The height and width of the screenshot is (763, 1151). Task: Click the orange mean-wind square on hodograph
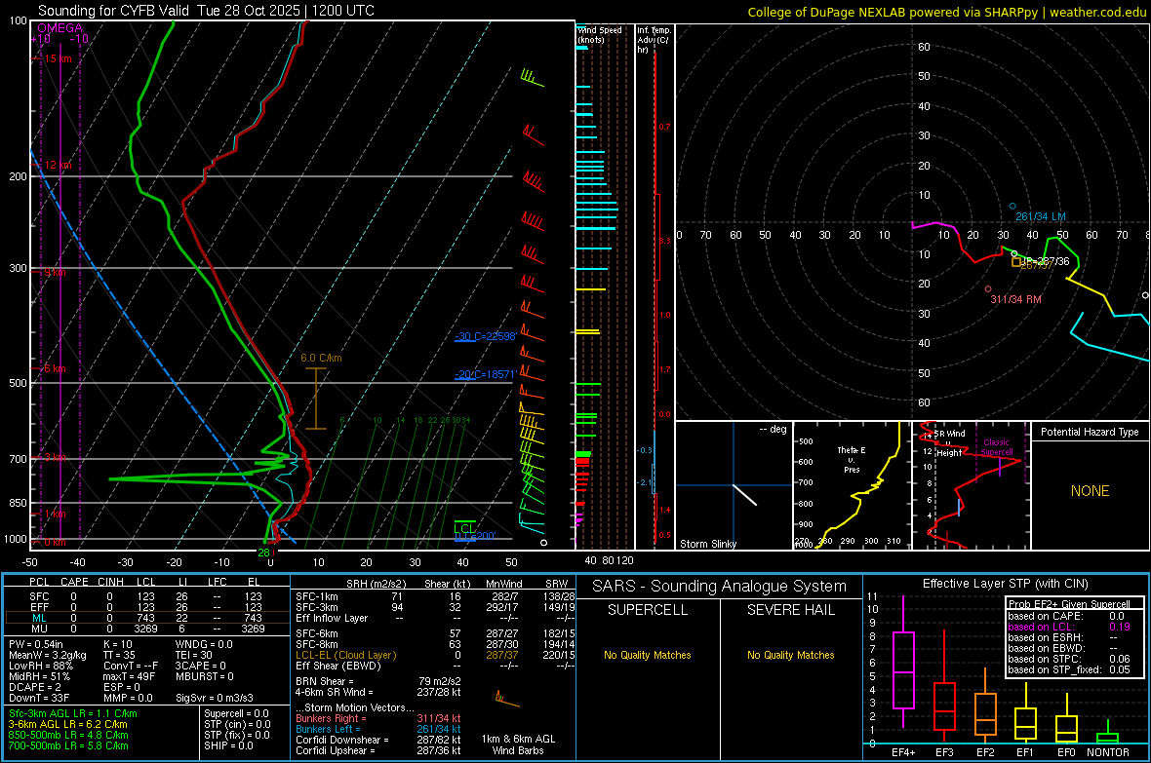(x=1016, y=261)
